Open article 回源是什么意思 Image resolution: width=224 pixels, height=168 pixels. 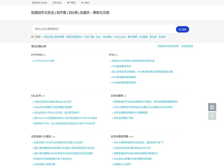[x=123, y=164]
